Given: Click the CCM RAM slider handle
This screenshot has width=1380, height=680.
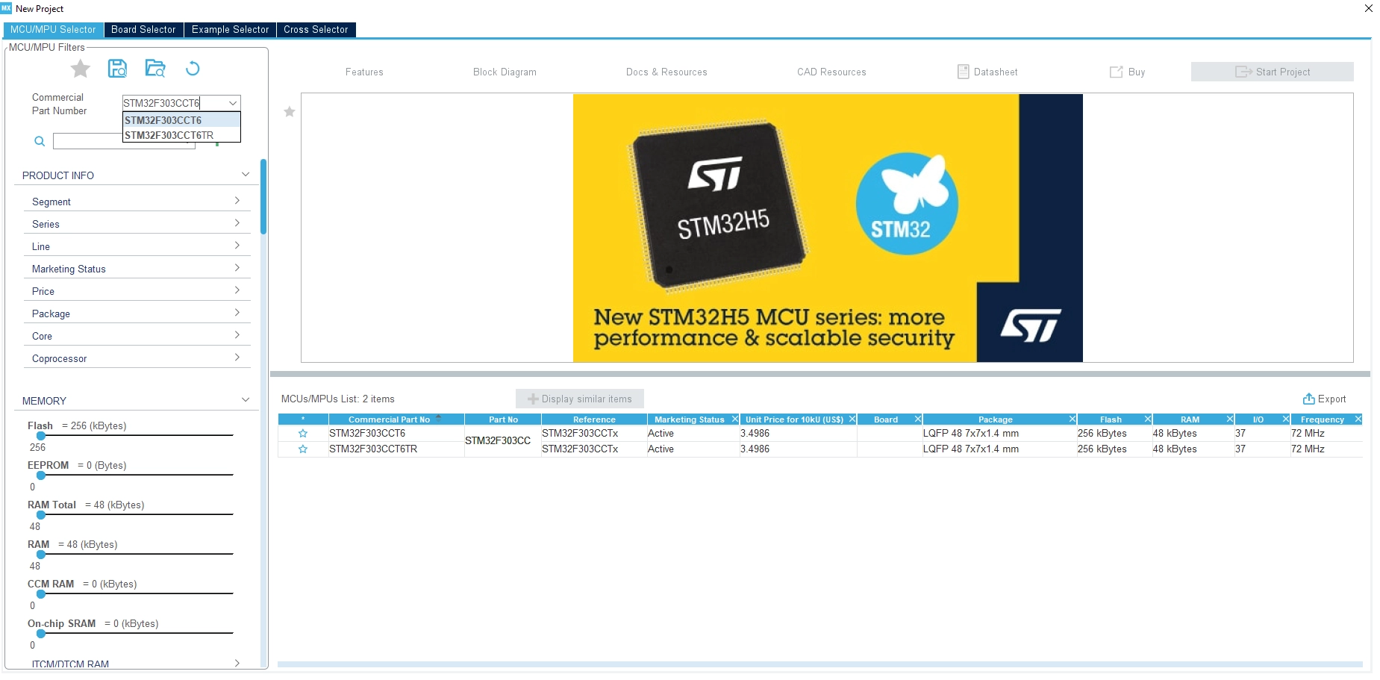Looking at the screenshot, I should 41,594.
